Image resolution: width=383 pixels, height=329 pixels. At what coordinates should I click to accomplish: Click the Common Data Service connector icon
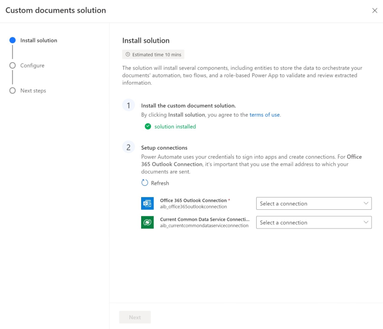(x=147, y=222)
